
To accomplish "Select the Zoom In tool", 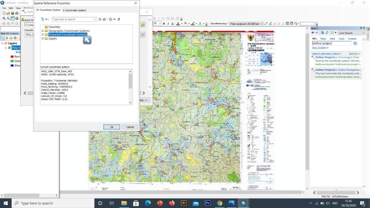I will 4,18.
